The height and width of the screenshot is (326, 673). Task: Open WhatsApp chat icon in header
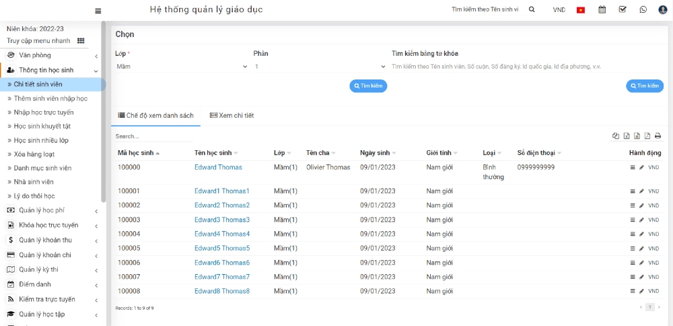tap(643, 9)
